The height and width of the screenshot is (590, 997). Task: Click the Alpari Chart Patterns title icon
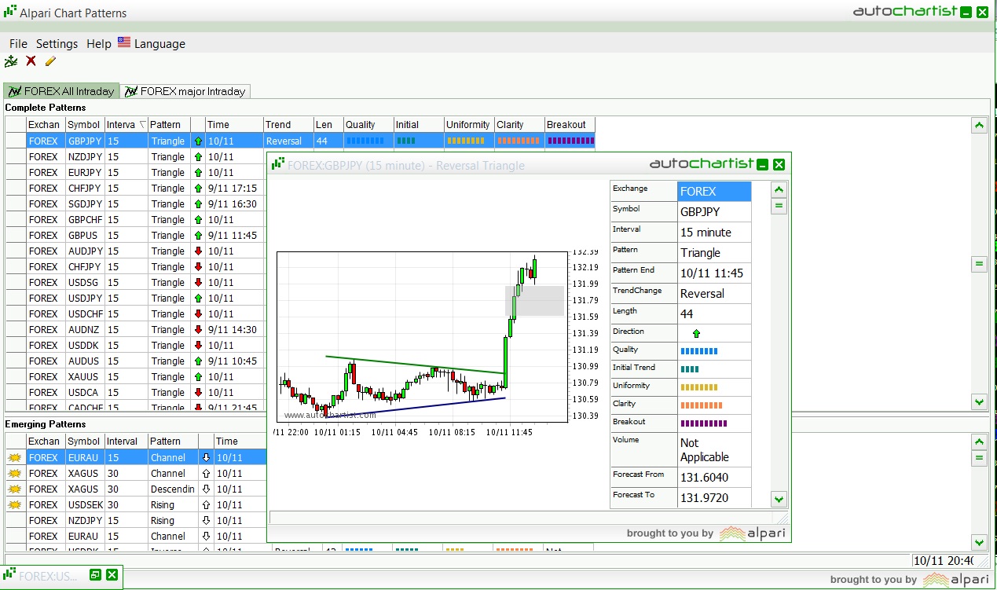(x=9, y=12)
